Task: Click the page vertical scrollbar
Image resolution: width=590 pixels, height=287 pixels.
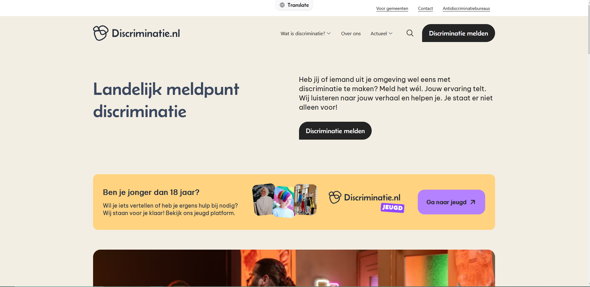Action: click(x=588, y=143)
